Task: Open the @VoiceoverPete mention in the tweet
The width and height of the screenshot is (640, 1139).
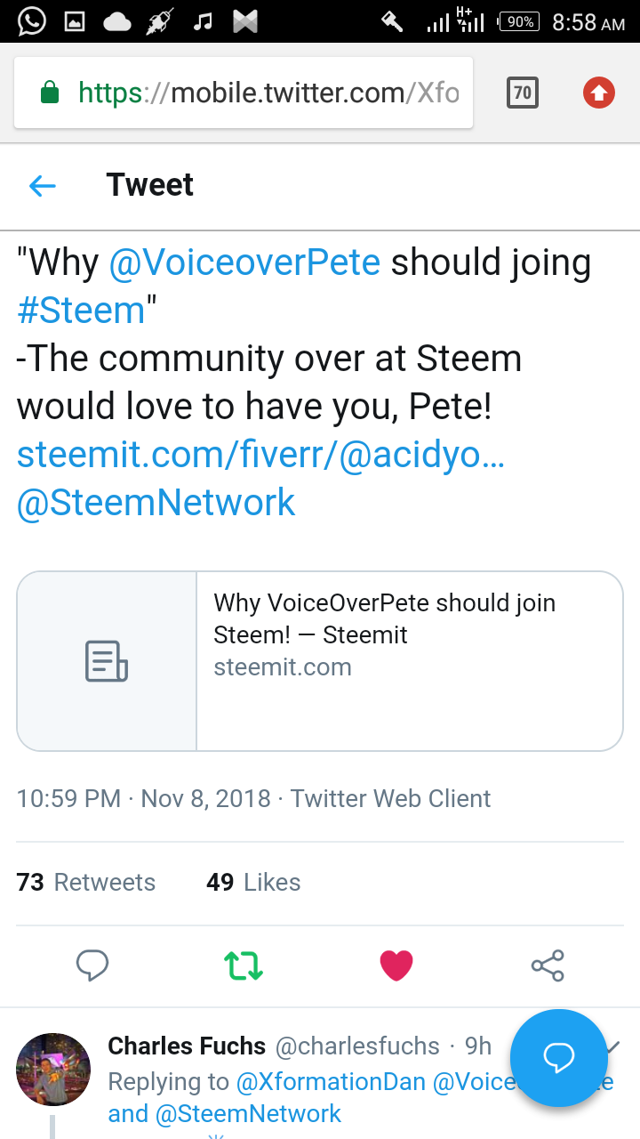Action: tap(244, 263)
